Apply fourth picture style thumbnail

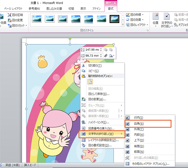pos(76,19)
